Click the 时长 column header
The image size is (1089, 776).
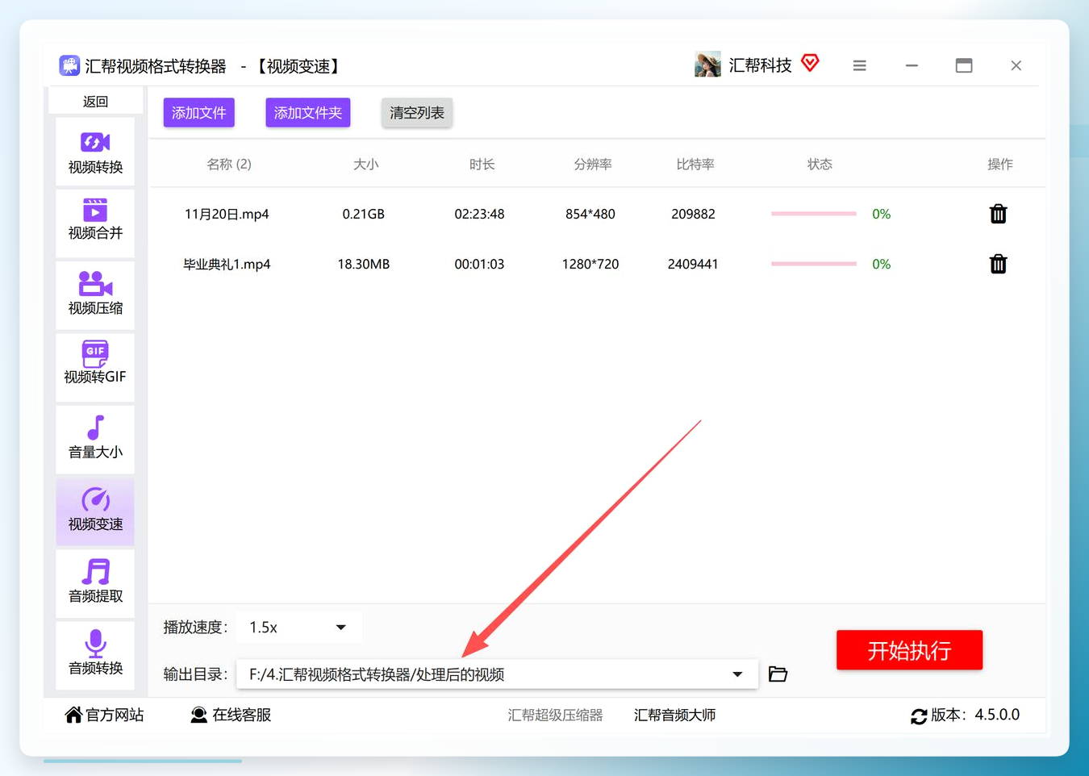tap(482, 164)
